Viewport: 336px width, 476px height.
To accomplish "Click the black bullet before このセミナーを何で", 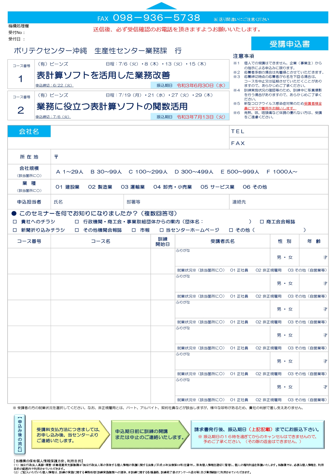I will coord(14,213).
